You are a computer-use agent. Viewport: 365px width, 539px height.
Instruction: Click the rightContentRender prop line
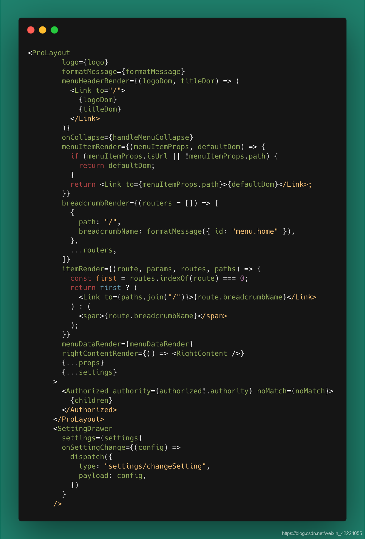click(x=153, y=353)
